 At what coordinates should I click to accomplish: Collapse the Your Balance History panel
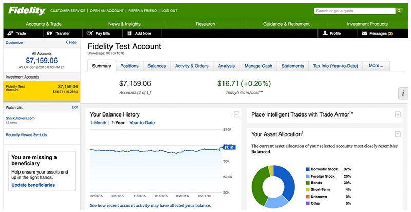(x=236, y=114)
